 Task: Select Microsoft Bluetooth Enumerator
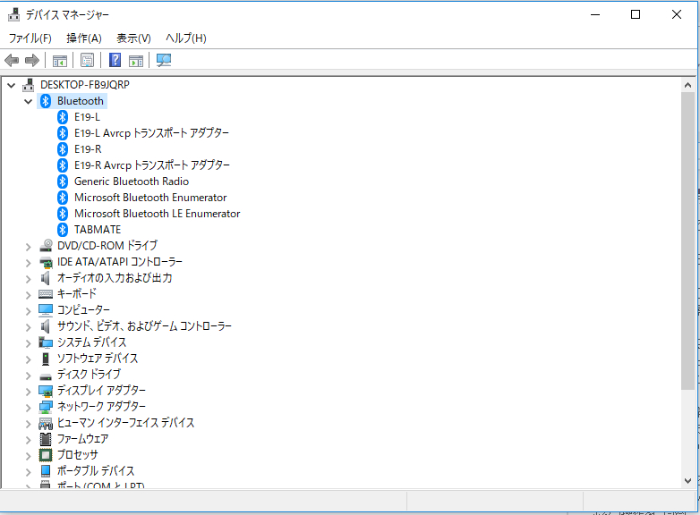(x=150, y=197)
